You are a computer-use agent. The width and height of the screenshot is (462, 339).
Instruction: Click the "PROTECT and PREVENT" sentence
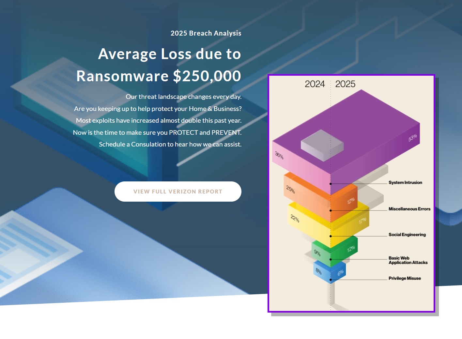(157, 132)
